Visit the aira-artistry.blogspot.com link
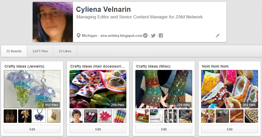Image resolution: width=262 pixels, height=137 pixels. coord(121,35)
